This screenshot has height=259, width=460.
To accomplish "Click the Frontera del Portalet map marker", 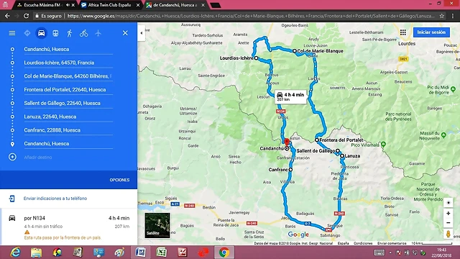I will coord(317,140).
